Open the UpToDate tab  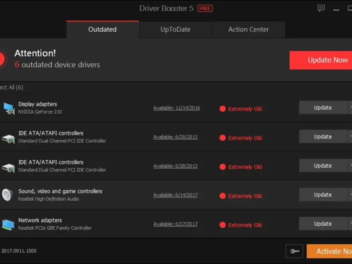[176, 29]
